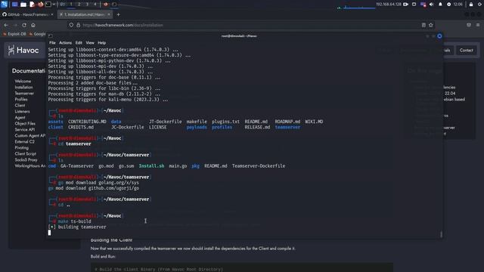Open the text editor panel icon
Screen dimensions: 484x272
click(32, 5)
